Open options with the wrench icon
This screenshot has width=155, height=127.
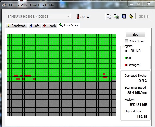(131, 17)
